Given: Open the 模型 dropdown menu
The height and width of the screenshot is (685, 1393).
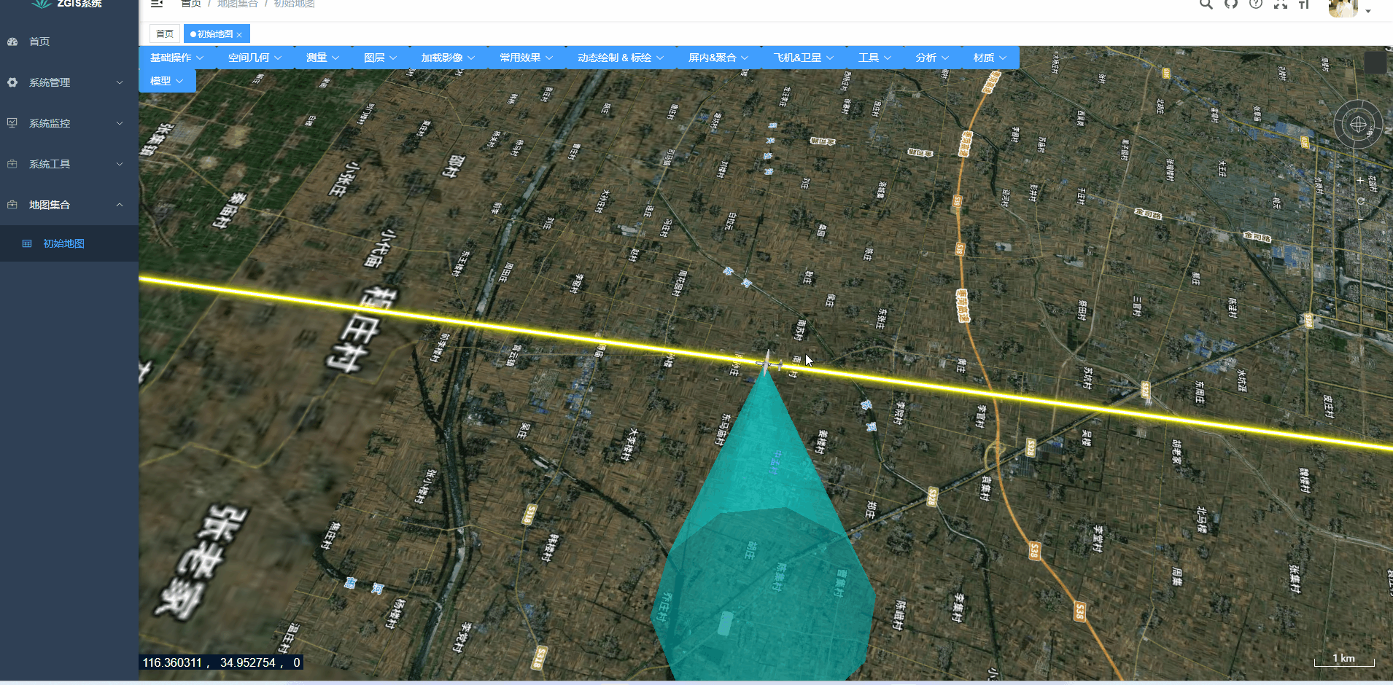Looking at the screenshot, I should click(x=167, y=81).
